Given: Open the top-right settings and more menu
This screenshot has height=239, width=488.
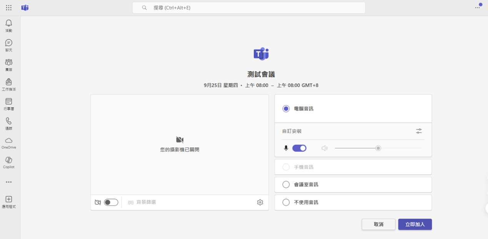Looking at the screenshot, I should coord(478,8).
